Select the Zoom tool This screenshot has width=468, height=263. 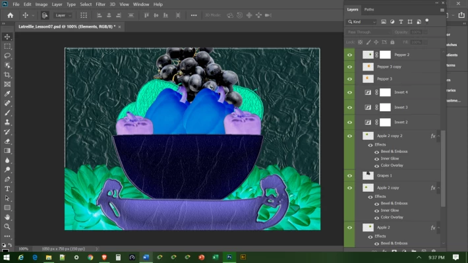(7, 227)
